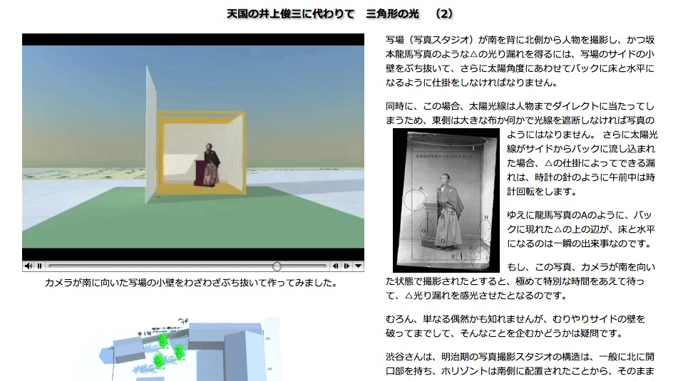The height and width of the screenshot is (381, 683).
Task: Click the paragraph starting with 写場（写真スタジオ）
Action: (x=520, y=61)
